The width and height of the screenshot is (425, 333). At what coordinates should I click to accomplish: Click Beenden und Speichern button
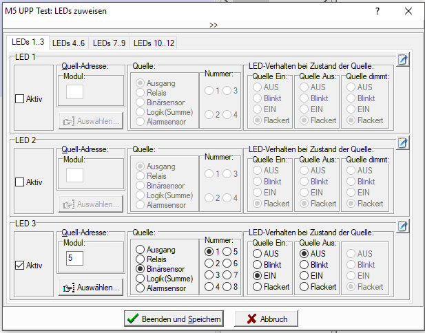[x=174, y=319]
